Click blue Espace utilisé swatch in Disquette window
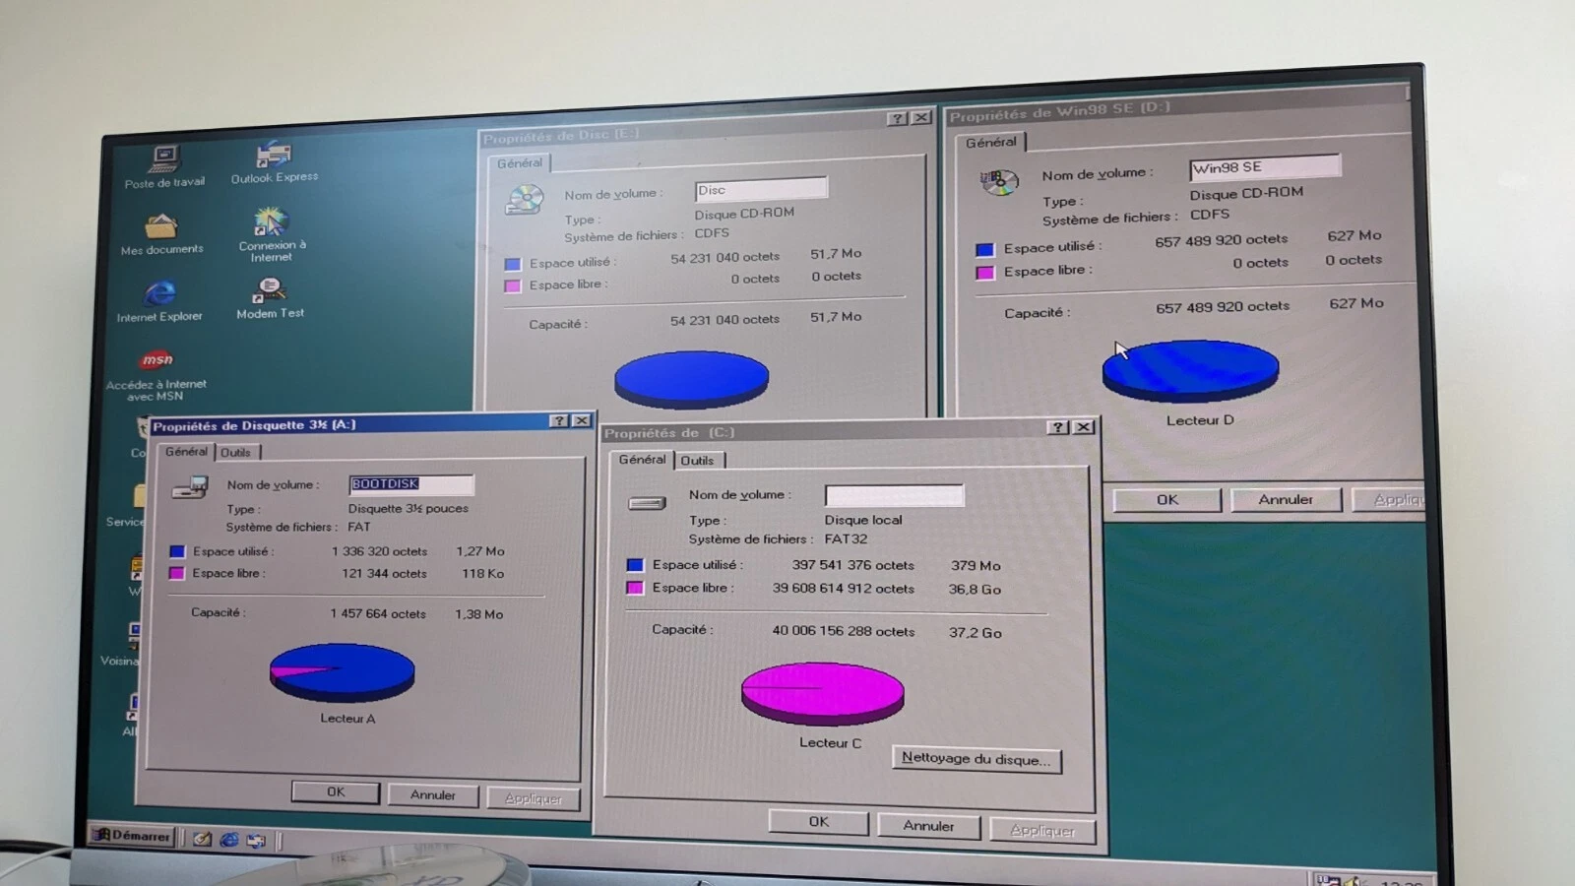 click(x=177, y=552)
